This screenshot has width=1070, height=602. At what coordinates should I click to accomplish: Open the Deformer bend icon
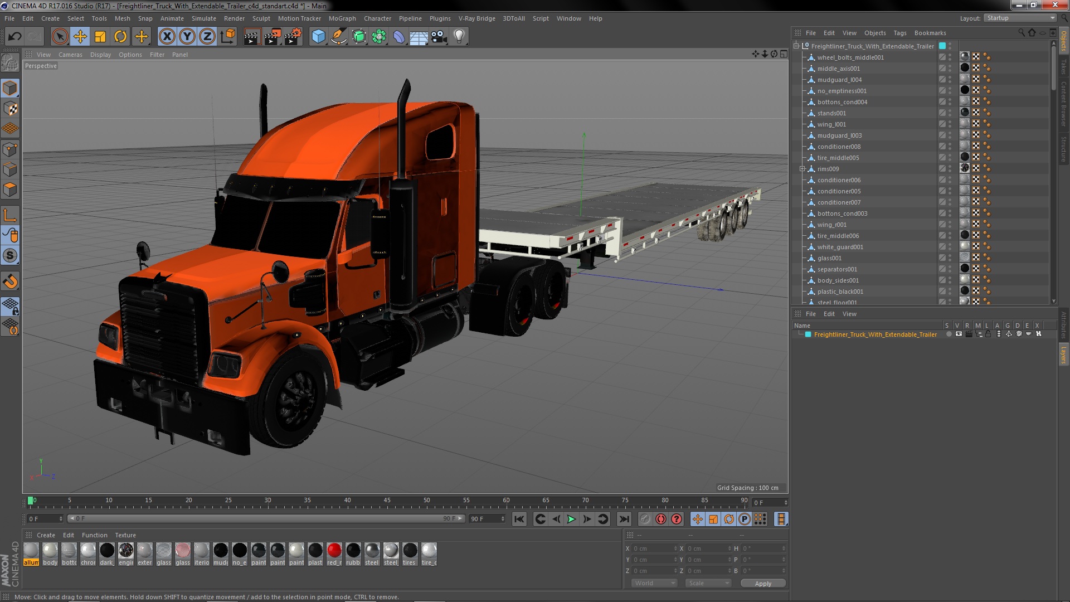(399, 37)
